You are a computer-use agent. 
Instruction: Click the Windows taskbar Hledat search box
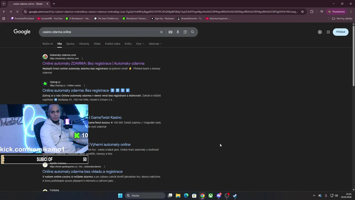coord(145,196)
